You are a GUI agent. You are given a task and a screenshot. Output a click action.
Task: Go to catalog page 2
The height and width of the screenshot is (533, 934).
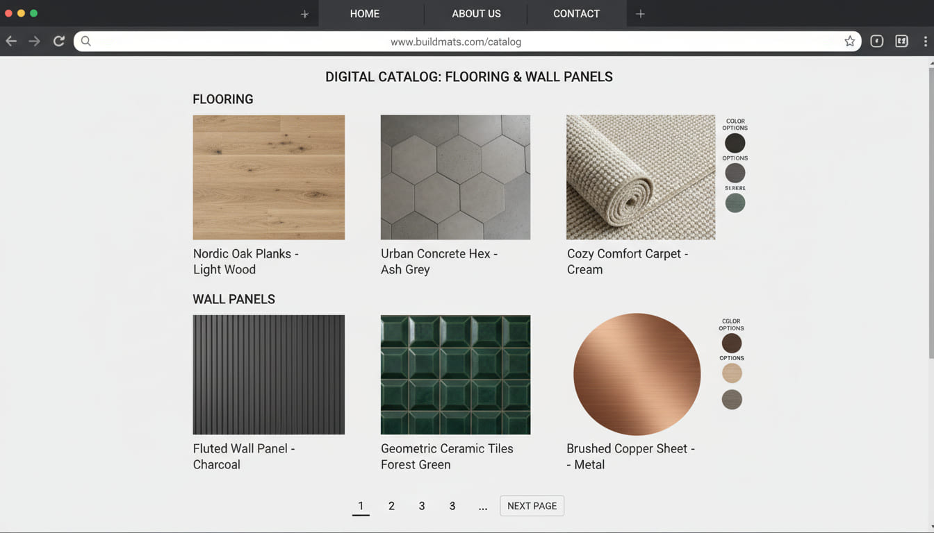(x=391, y=506)
